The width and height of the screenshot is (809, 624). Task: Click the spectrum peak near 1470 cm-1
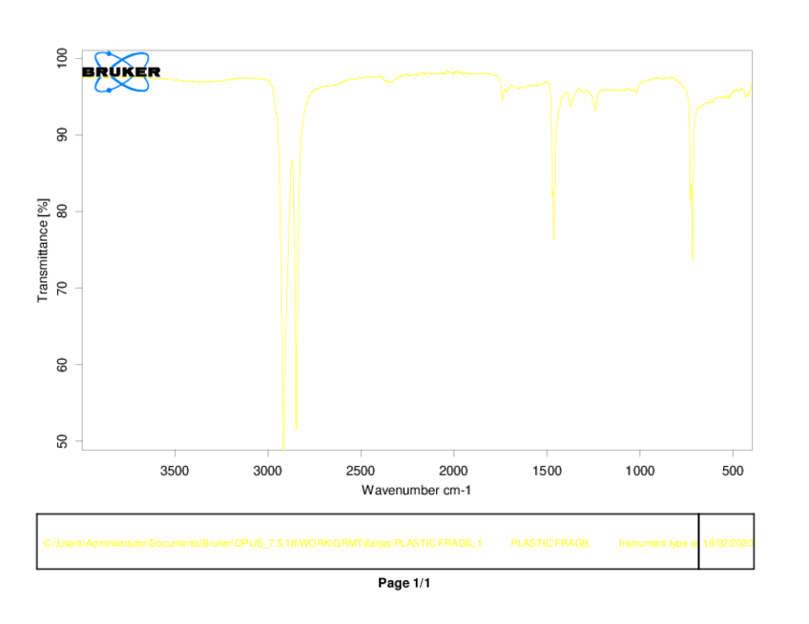click(x=554, y=237)
